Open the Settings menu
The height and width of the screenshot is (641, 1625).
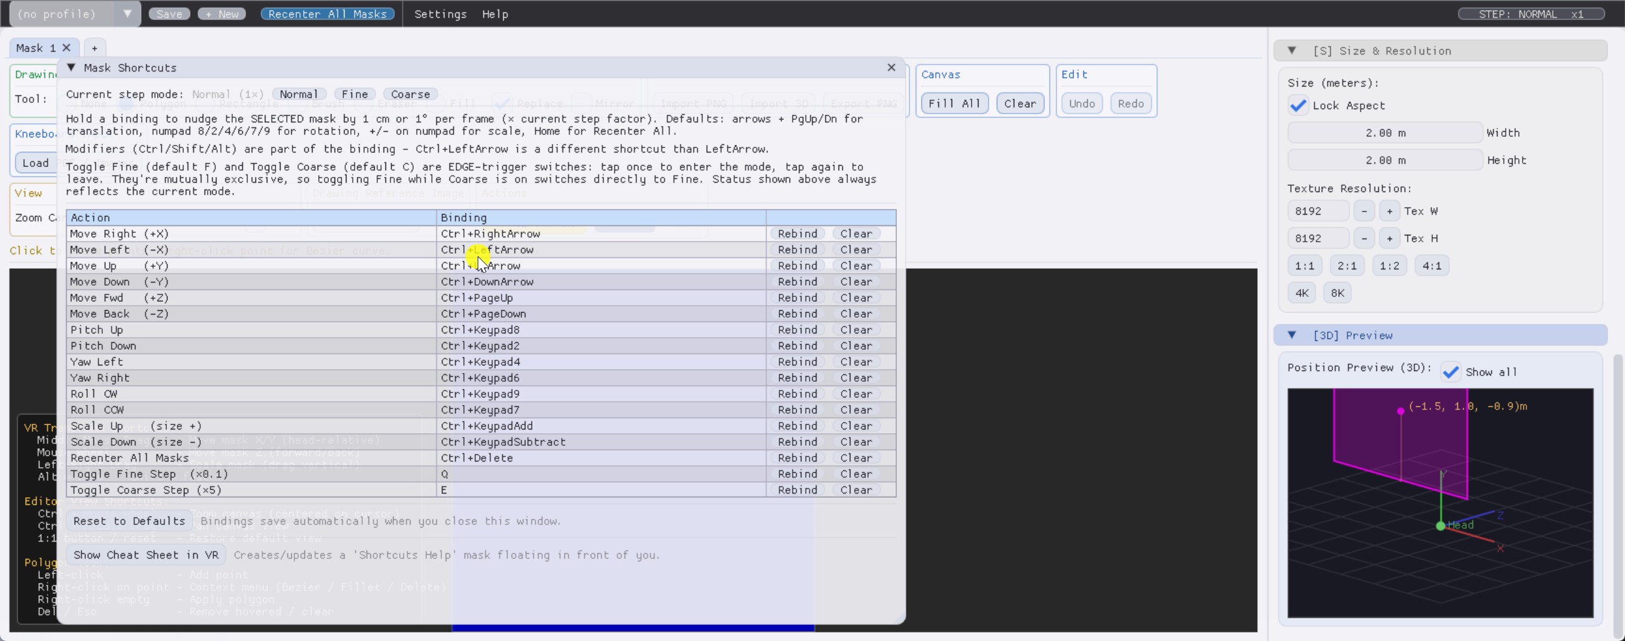point(441,13)
